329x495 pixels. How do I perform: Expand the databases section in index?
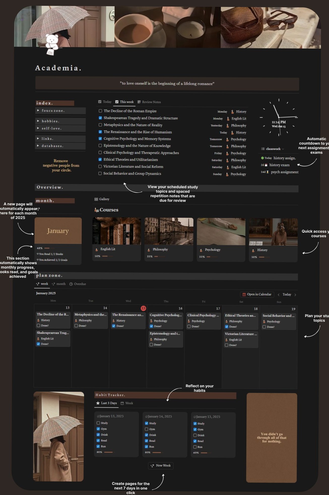pyautogui.click(x=38, y=146)
